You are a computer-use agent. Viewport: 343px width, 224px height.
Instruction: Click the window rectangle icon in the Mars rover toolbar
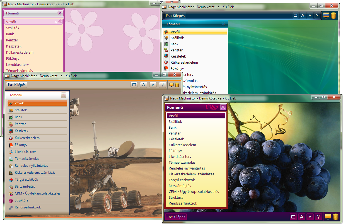(134, 85)
